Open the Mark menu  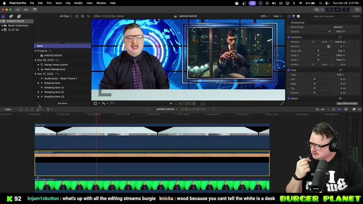click(59, 3)
